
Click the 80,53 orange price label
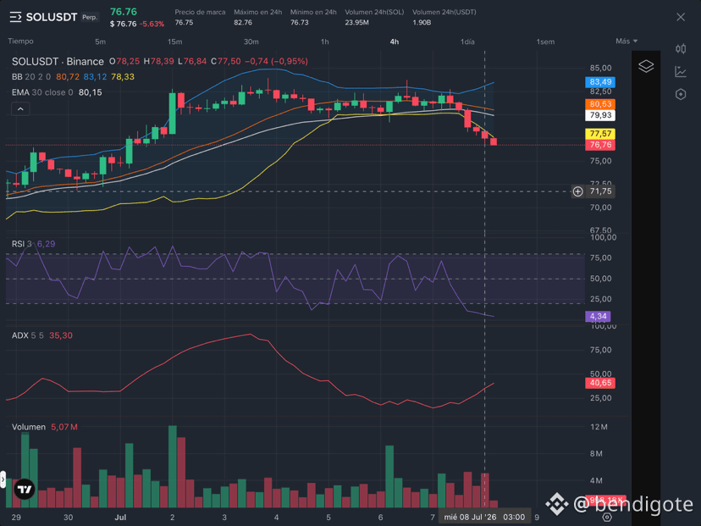[x=600, y=104]
